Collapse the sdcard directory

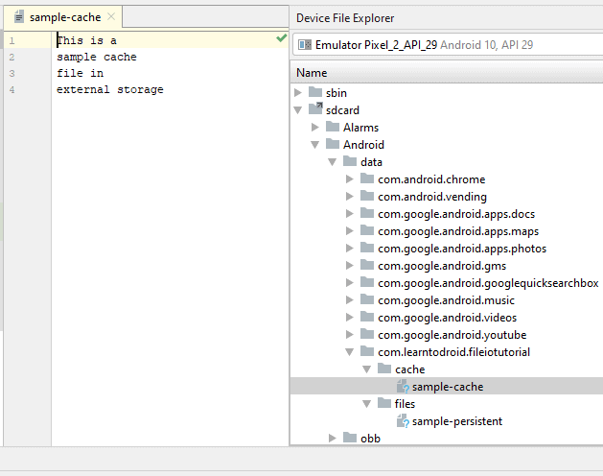coord(298,110)
